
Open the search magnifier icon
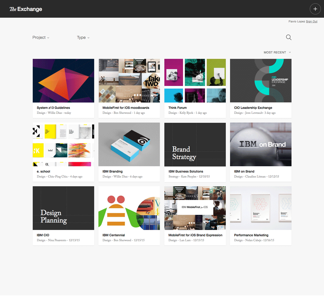coord(289,37)
